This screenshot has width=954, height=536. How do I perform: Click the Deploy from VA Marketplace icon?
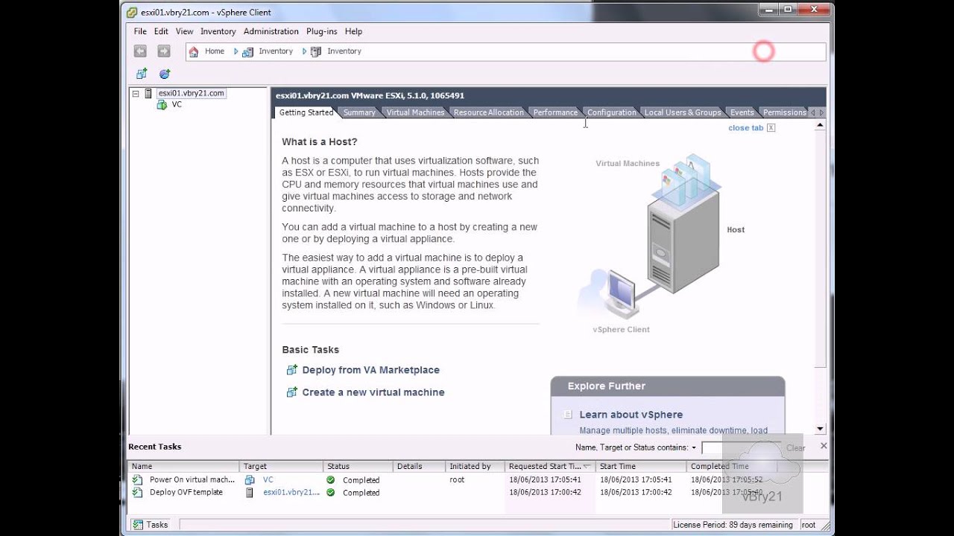coord(292,370)
